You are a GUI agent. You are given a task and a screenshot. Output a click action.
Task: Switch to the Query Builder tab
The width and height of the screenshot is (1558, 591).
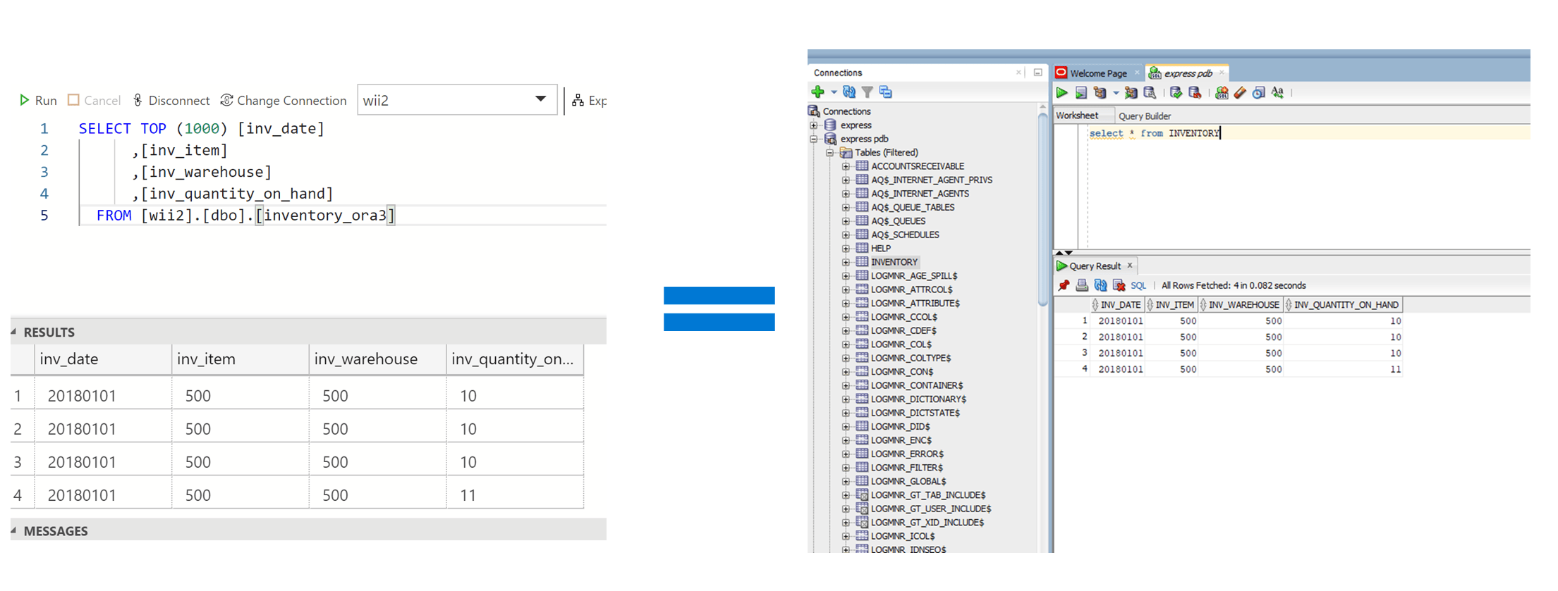coord(1145,116)
